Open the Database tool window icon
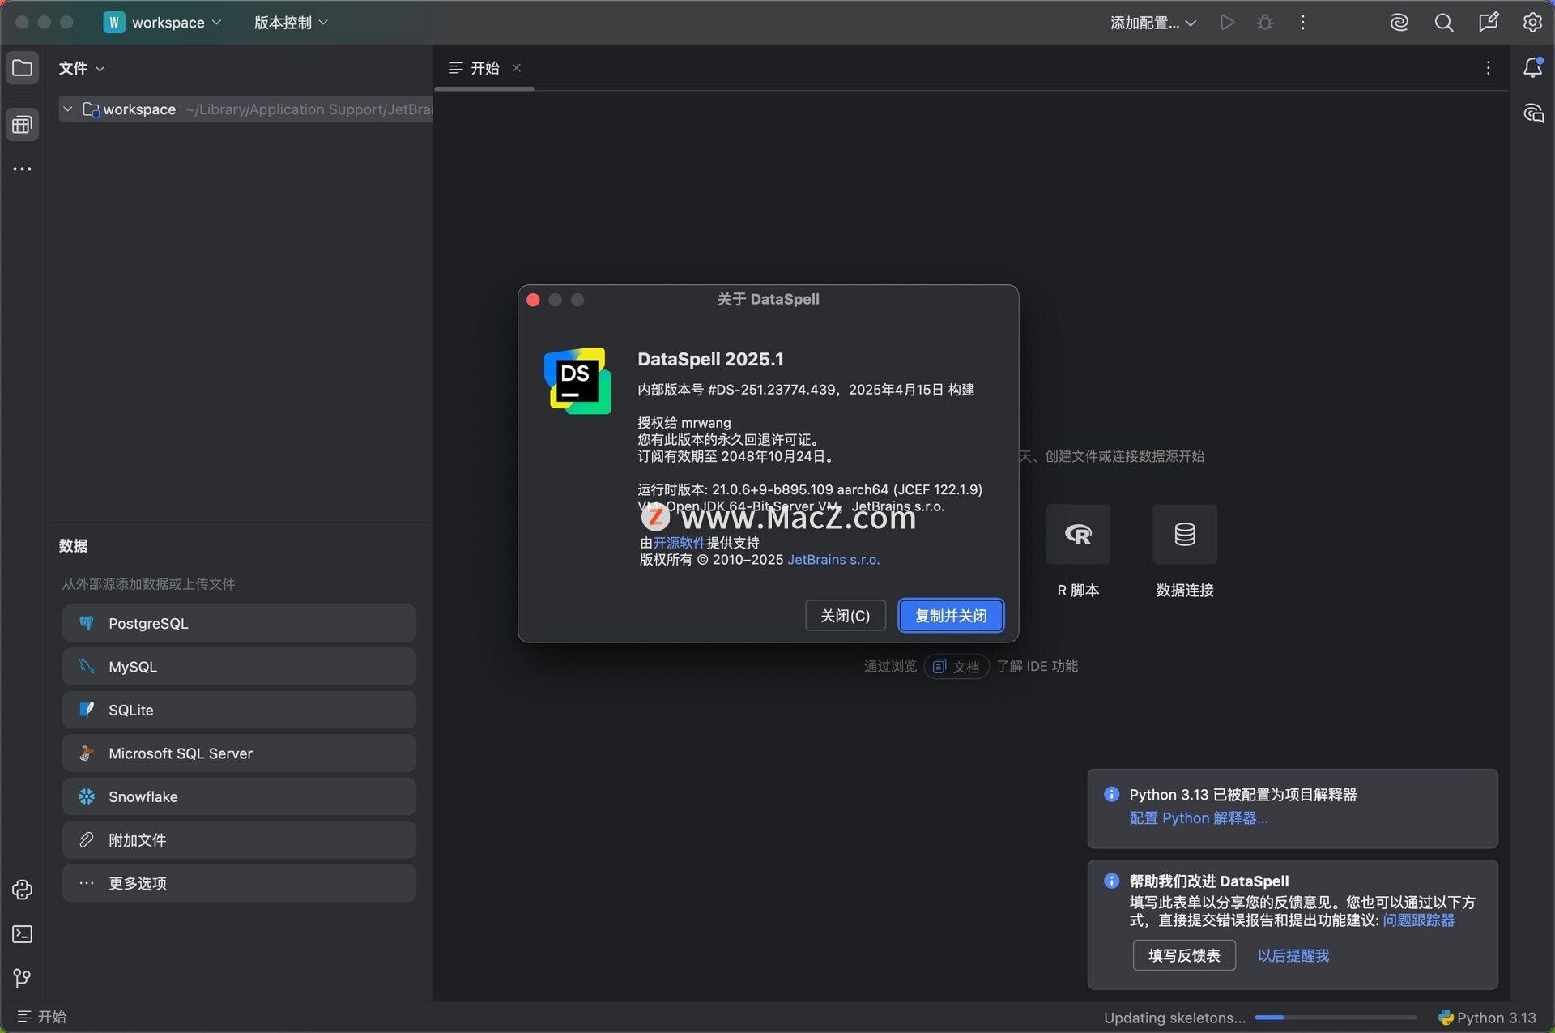1555x1033 pixels. 22,125
